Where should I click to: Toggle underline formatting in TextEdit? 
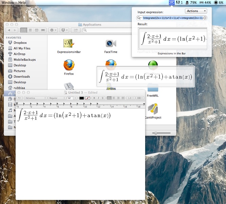click(103, 98)
